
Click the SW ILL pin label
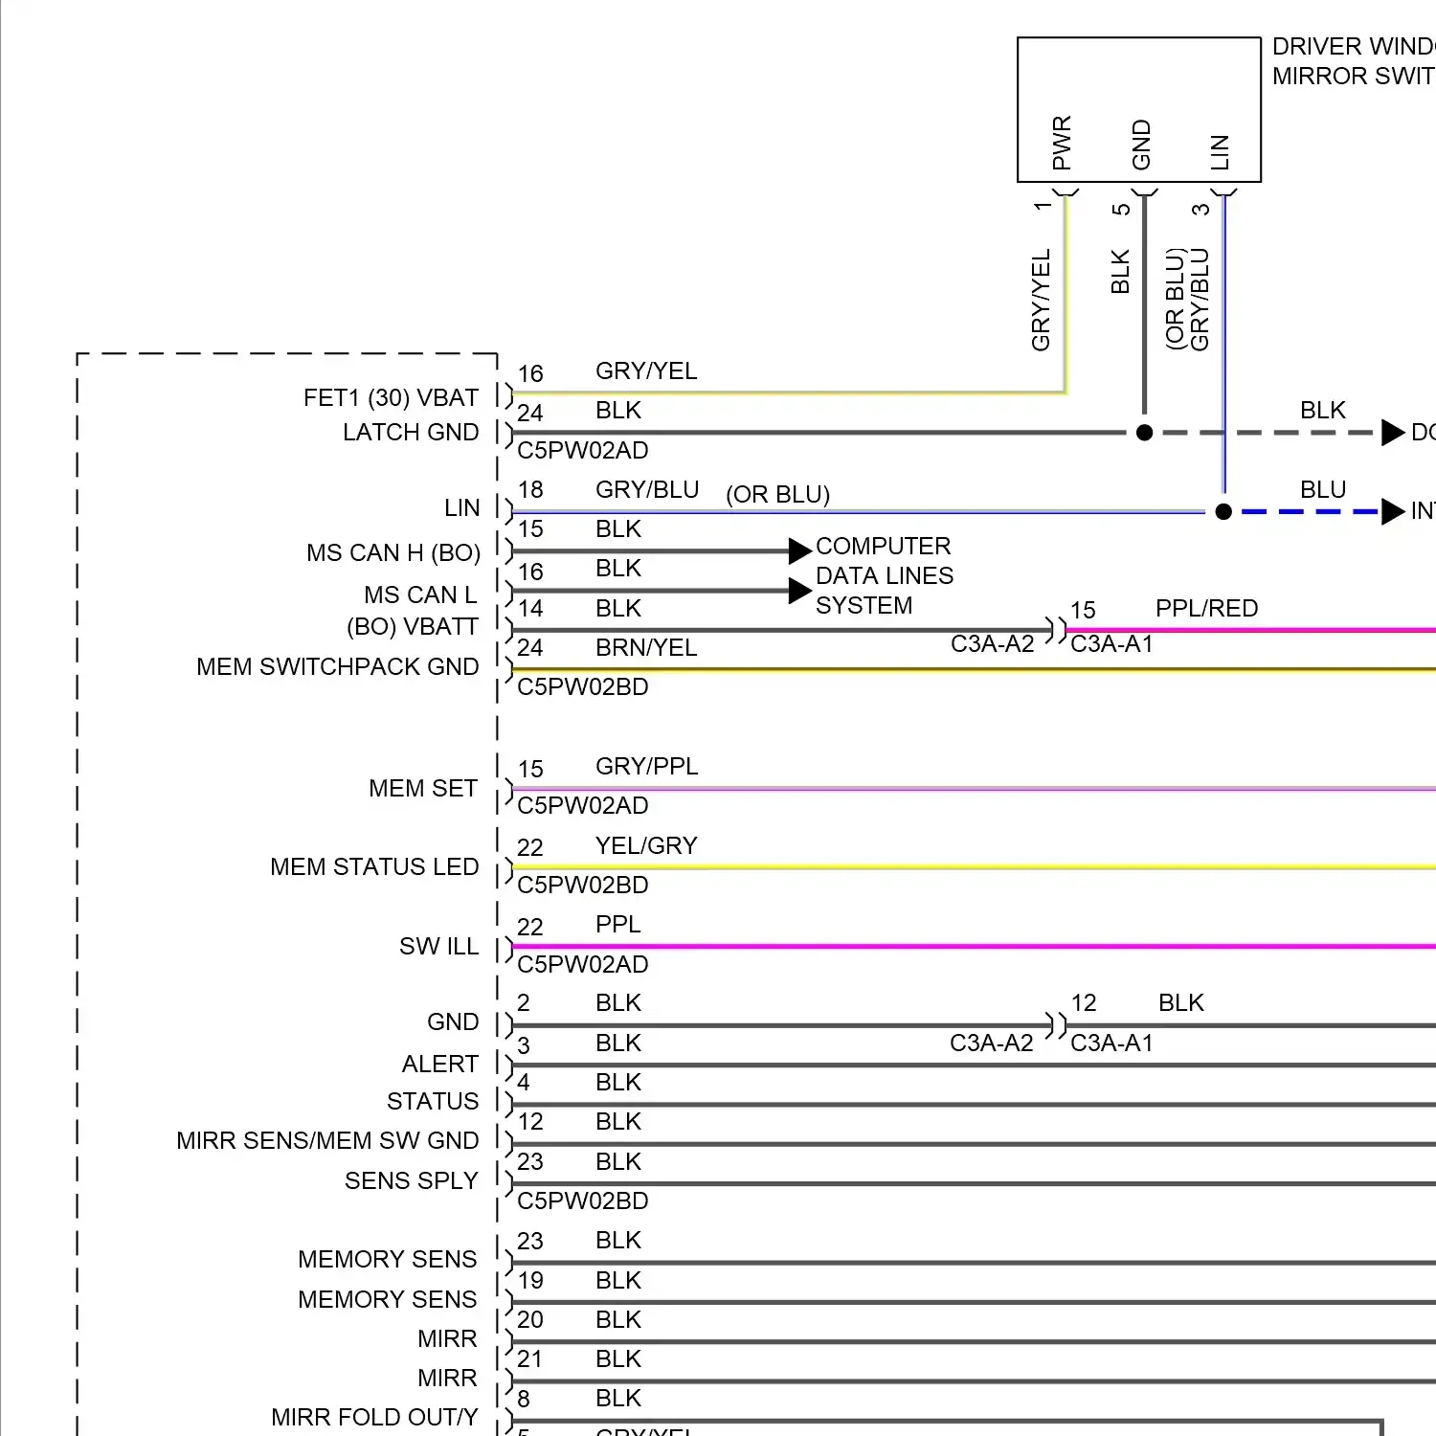438,946
